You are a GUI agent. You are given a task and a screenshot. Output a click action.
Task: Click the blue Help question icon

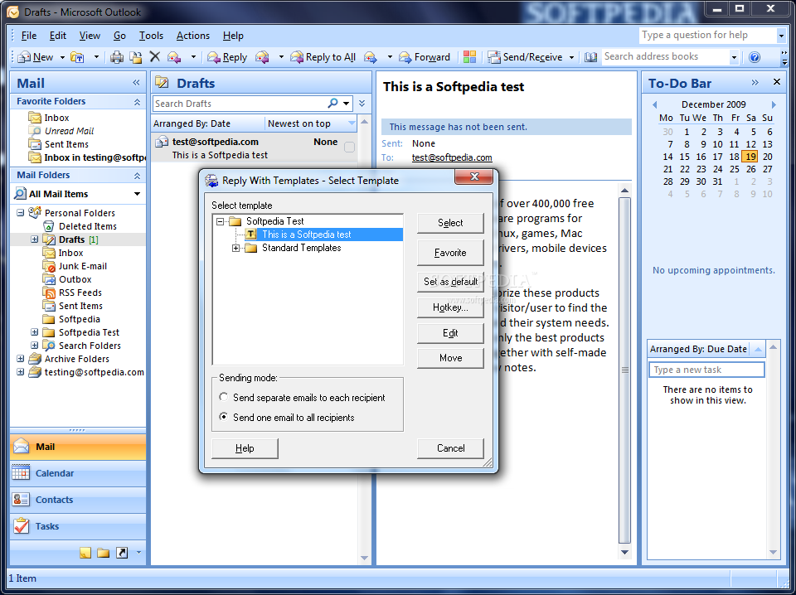755,57
